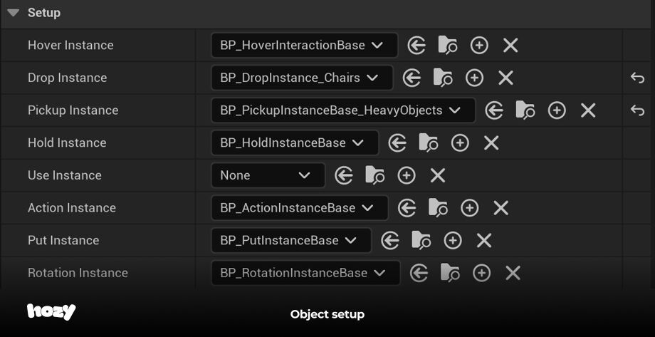Open the Hover Instance class dropdown

point(305,45)
